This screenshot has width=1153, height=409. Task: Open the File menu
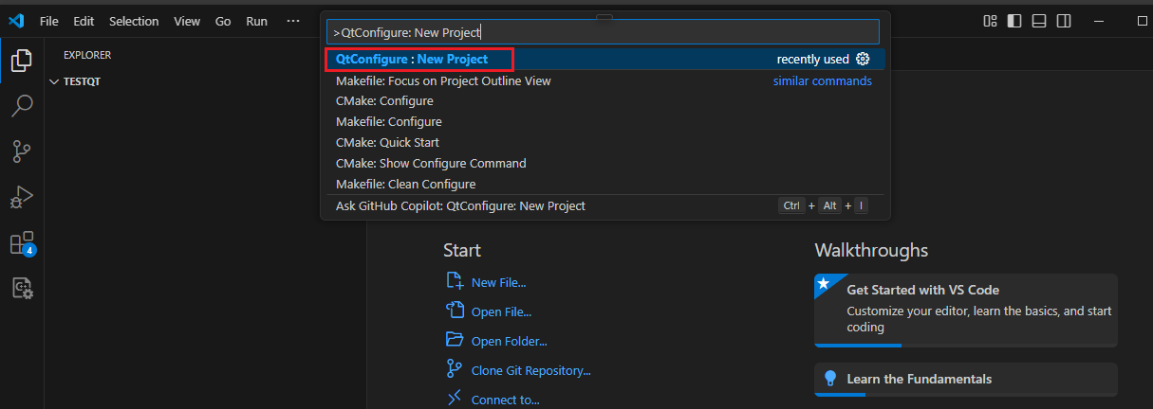coord(49,21)
